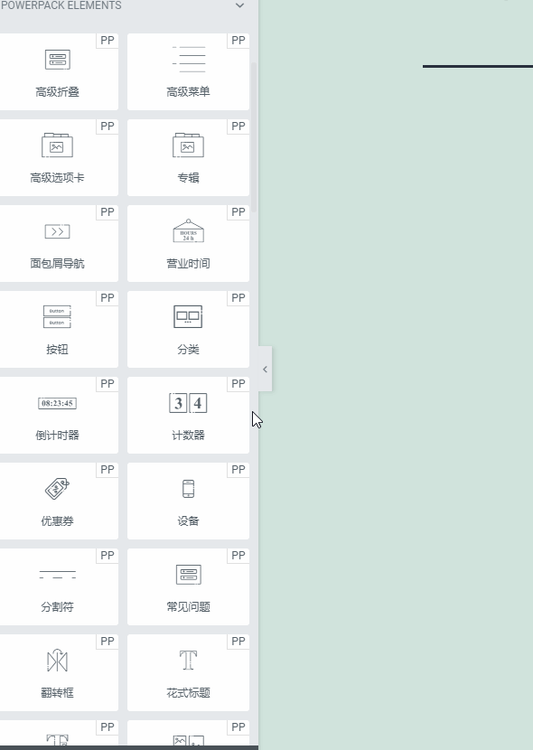Screen dimensions: 533x750
Task: Choose the 高级选项卡 tabs widget
Action: pos(57,157)
